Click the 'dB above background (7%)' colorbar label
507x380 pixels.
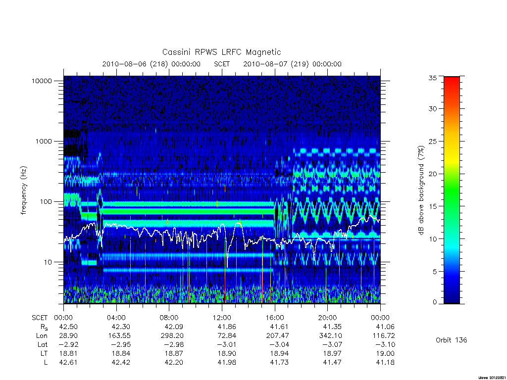coord(421,190)
